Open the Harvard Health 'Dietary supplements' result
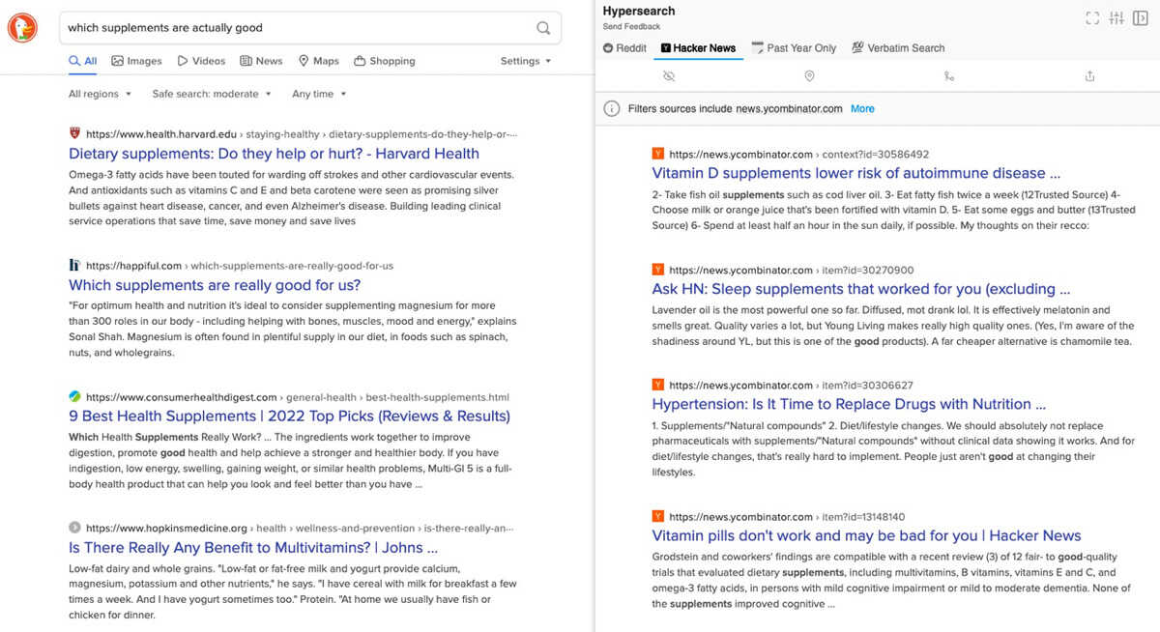1160x632 pixels. click(274, 154)
